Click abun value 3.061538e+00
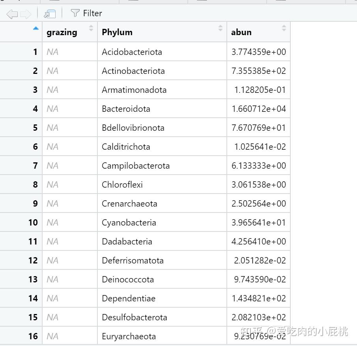357x346 pixels. tap(259, 184)
